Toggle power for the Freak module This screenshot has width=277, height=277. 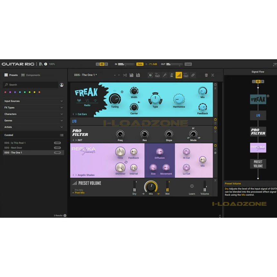(x=215, y=85)
